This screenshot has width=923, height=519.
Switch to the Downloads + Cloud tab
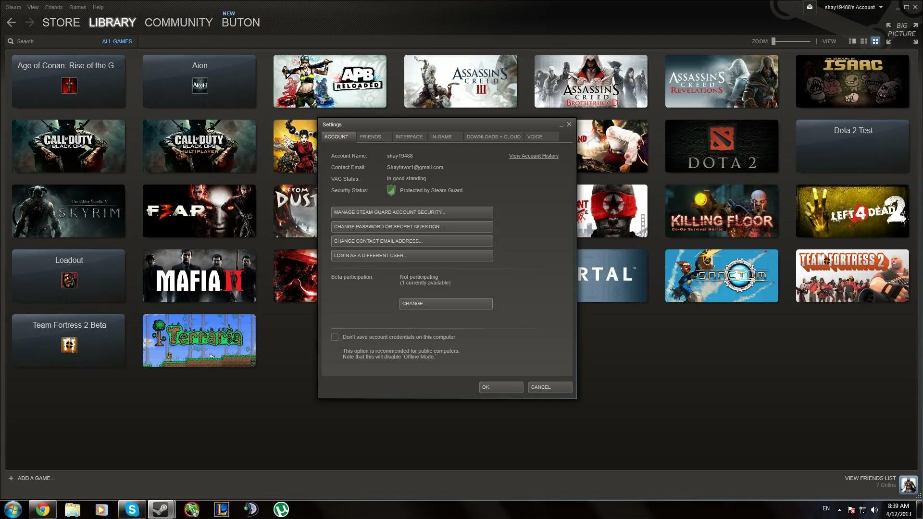493,137
